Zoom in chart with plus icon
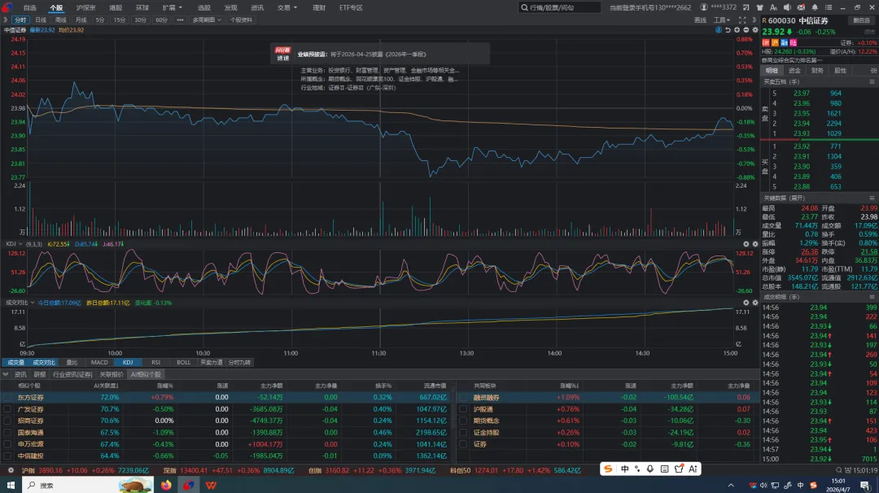The image size is (879, 493). 737,29
